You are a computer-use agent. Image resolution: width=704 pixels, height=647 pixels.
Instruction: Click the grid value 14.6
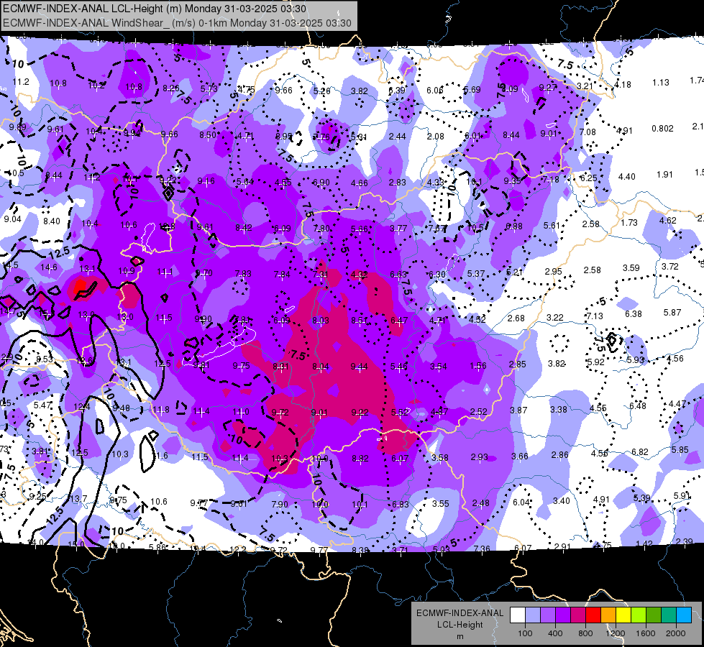49,267
